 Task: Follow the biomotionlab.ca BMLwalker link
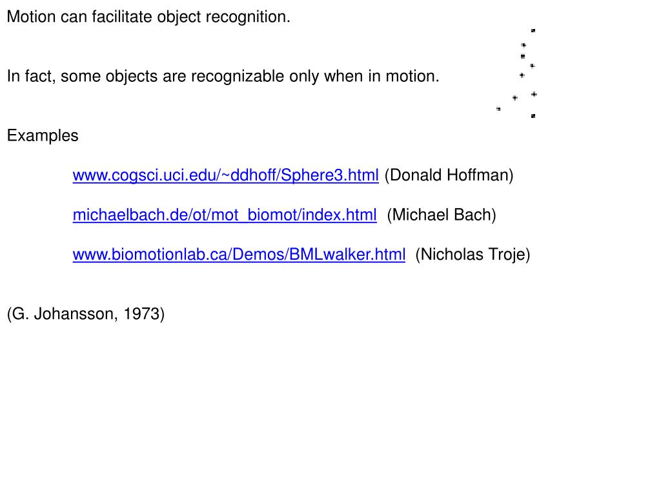(239, 255)
